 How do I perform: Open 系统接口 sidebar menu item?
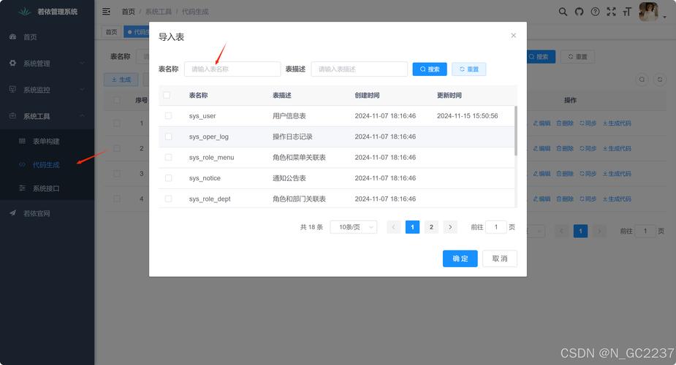46,188
